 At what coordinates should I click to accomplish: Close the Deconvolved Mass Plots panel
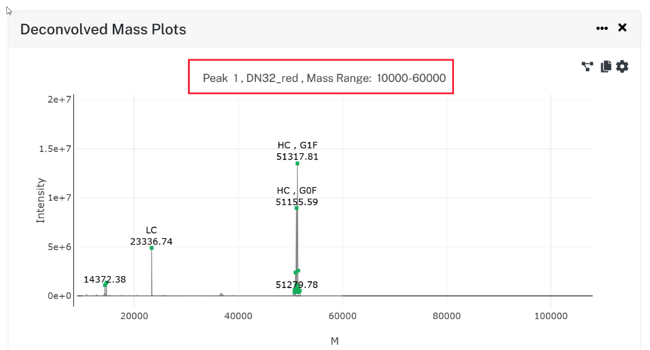pyautogui.click(x=622, y=28)
